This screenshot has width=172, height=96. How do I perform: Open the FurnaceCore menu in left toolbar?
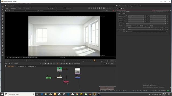tap(2, 55)
